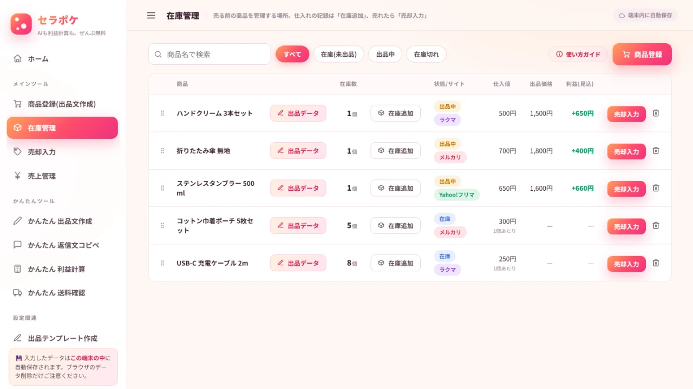The image size is (693, 389).
Task: Show only 在庫切れ items
Action: 426,54
